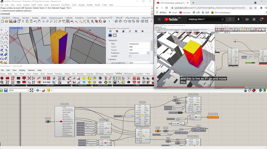Switch to the Honeybee tab in Grasshopper
Screen dimensions: 267x149
pyautogui.click(x=80, y=74)
